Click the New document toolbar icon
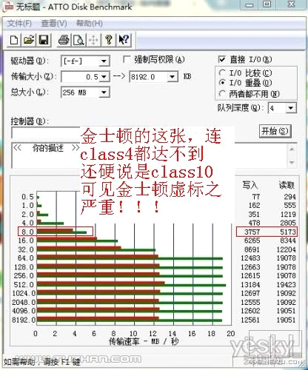The width and height of the screenshot is (308, 370). (x=14, y=40)
